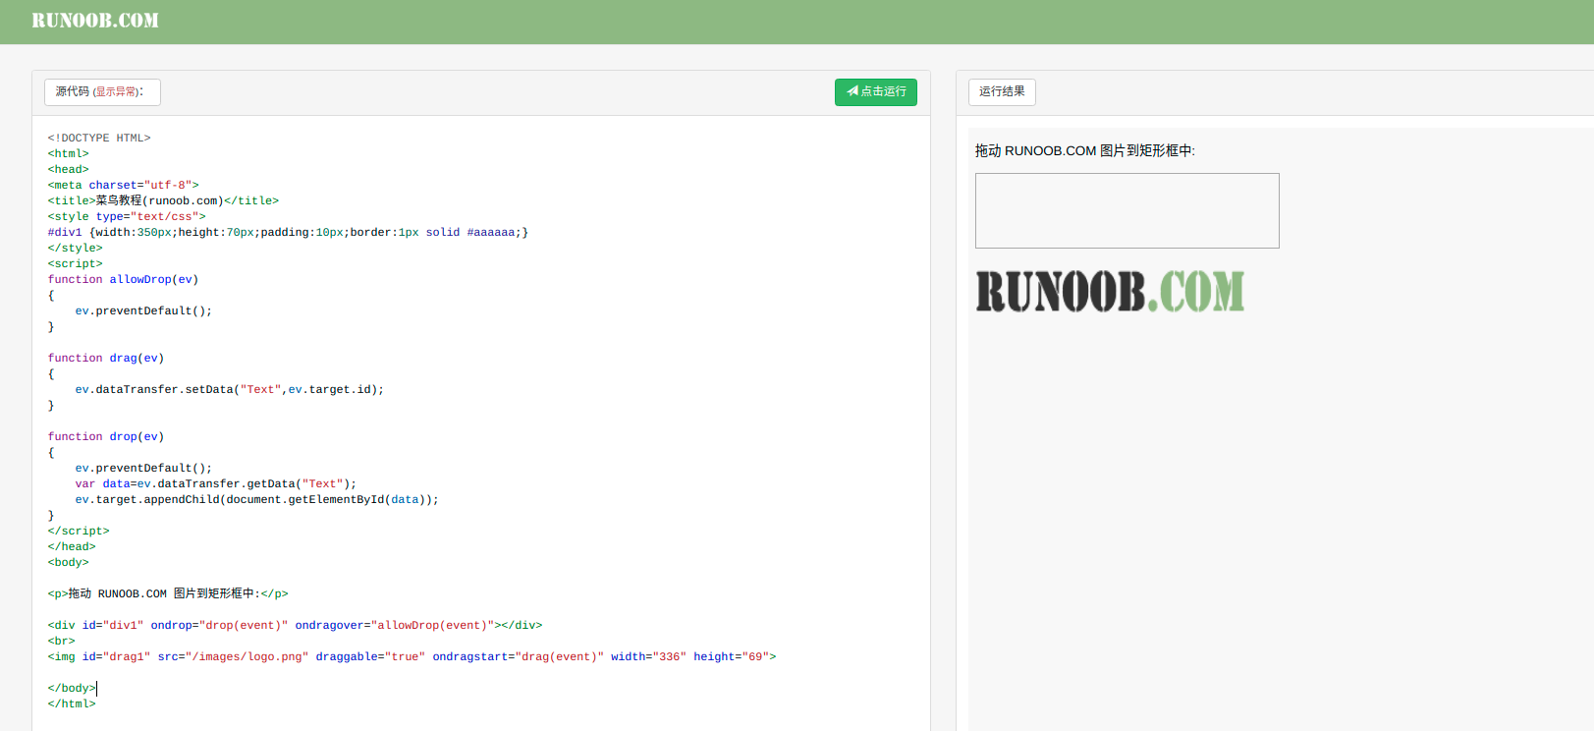The width and height of the screenshot is (1594, 731).
Task: Click the RUNOOB.COM header logo
Action: coord(95,21)
